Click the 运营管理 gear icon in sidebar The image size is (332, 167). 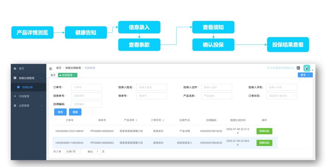click(x=15, y=106)
